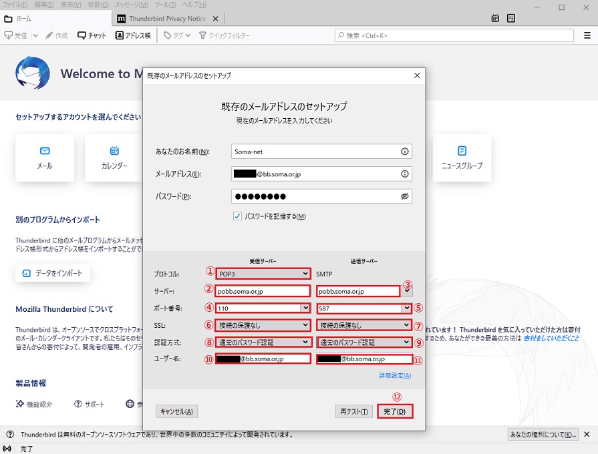Click 機能紹介 features link
This screenshot has height=454, width=598.
(34, 404)
